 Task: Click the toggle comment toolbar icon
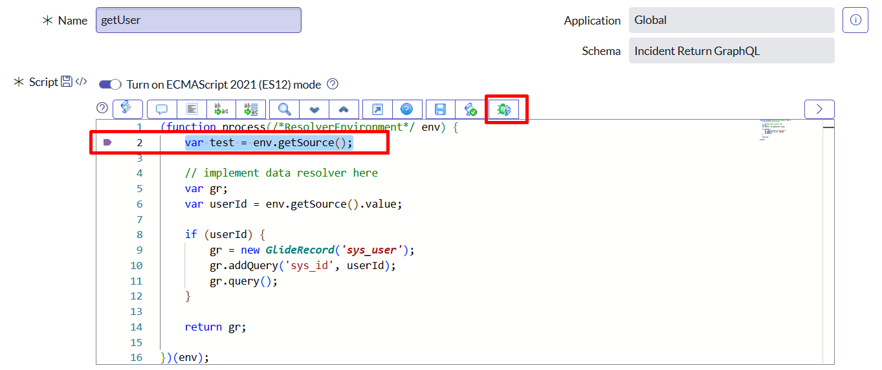click(162, 109)
